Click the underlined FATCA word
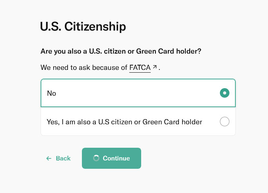Viewport: 268px width, 193px height. [140, 68]
